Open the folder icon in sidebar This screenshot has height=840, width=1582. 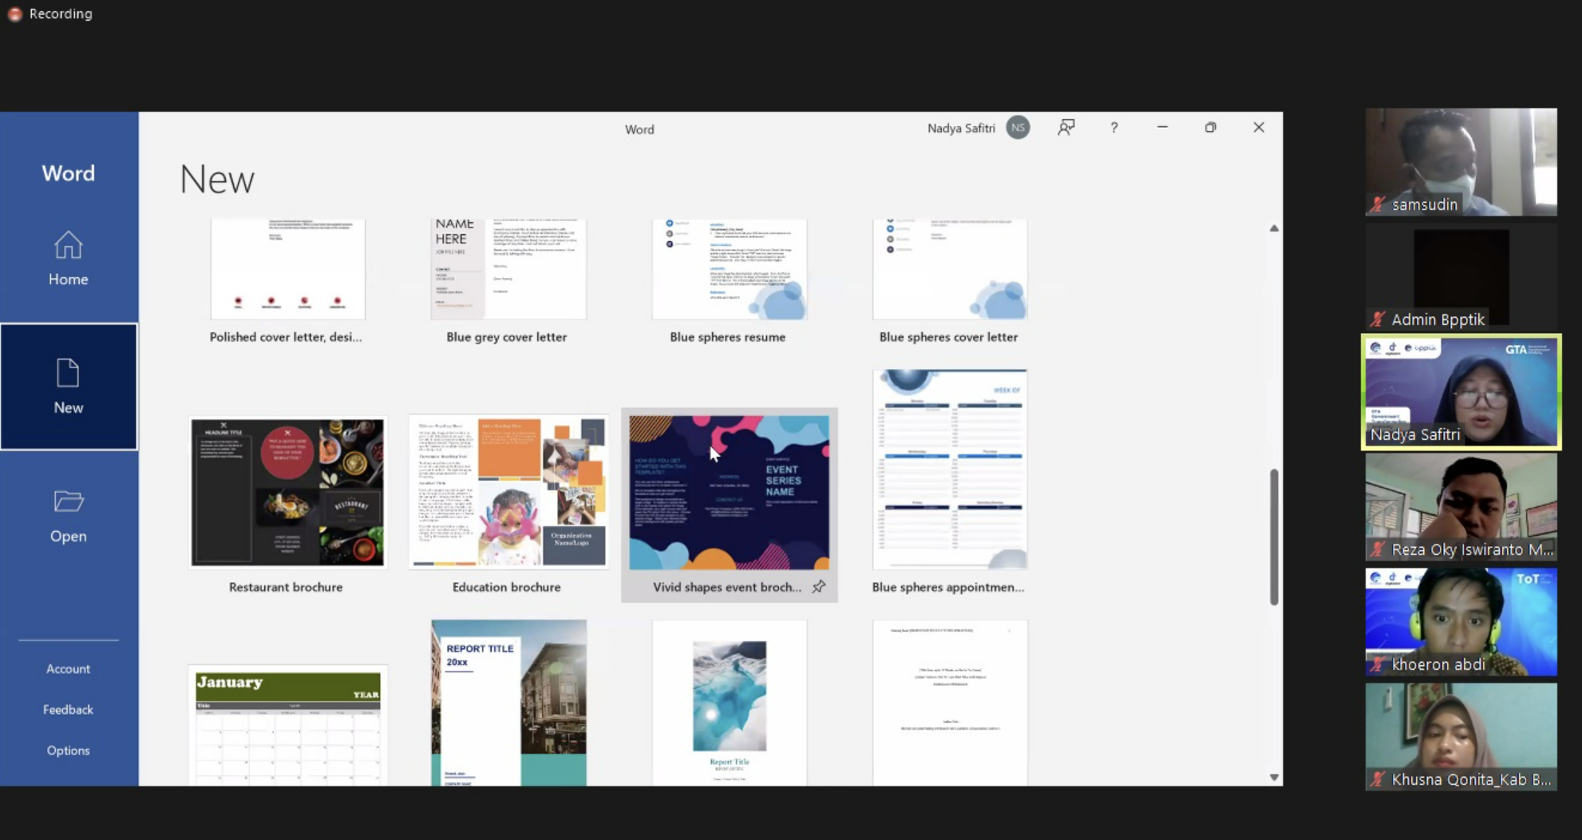click(x=68, y=501)
